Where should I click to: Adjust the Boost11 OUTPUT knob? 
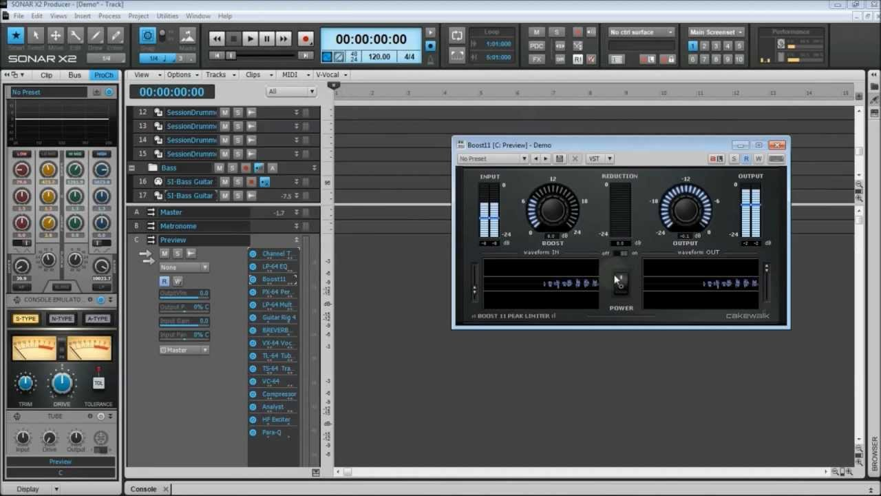click(x=685, y=211)
